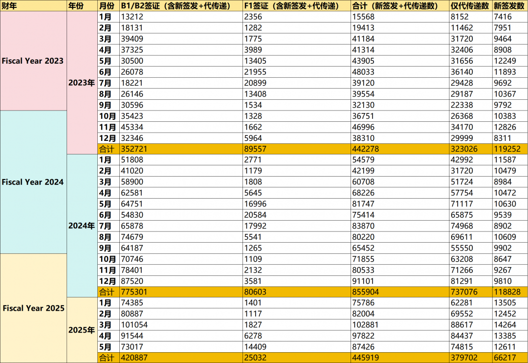Click the Fiscal Year 2025 cell
The image size is (528, 363).
coord(33,308)
